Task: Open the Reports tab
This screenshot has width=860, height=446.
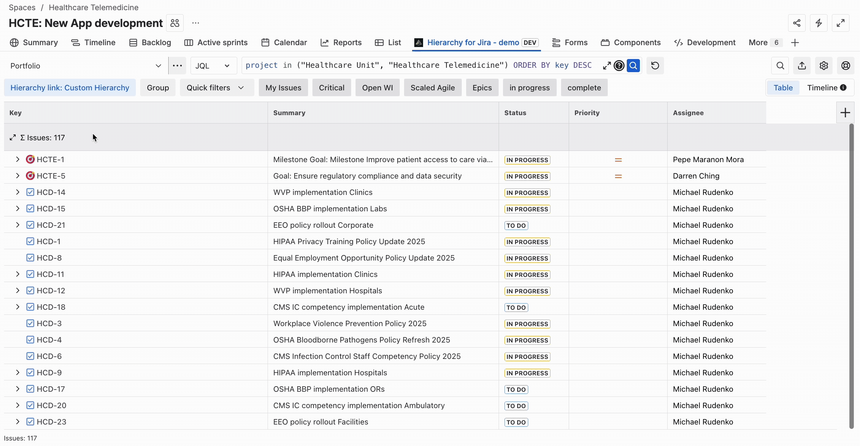Action: tap(341, 43)
